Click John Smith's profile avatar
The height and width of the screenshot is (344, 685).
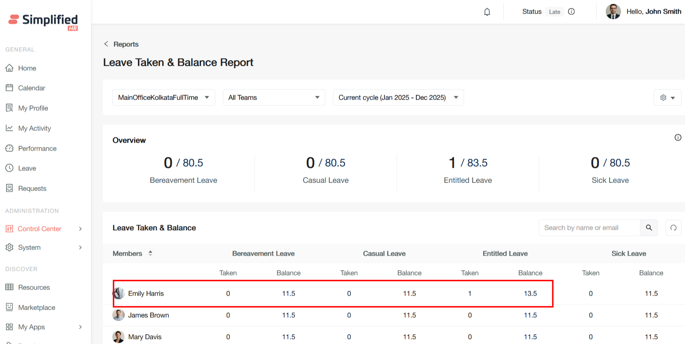(613, 11)
